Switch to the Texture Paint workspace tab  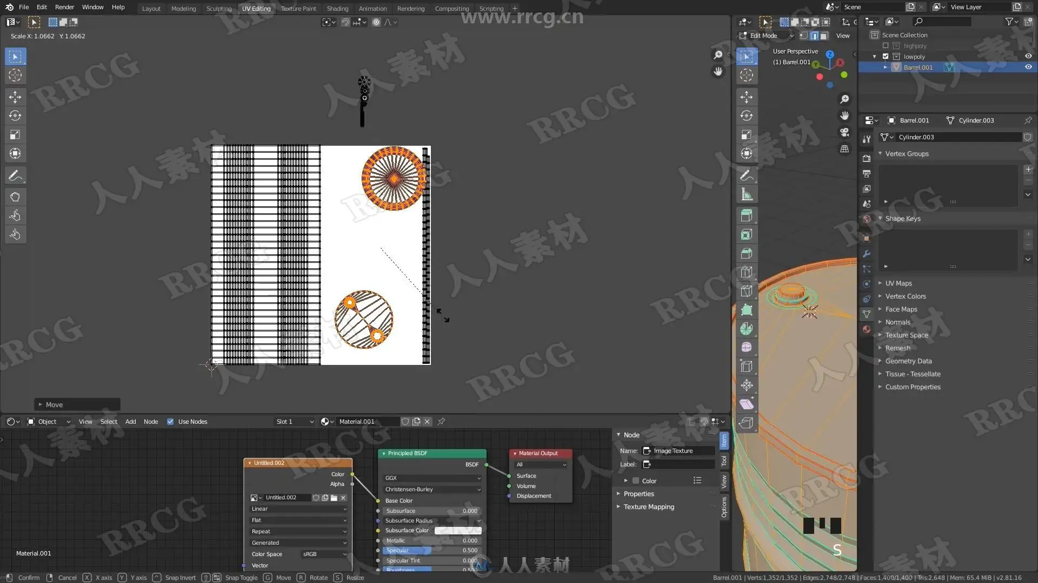298,8
